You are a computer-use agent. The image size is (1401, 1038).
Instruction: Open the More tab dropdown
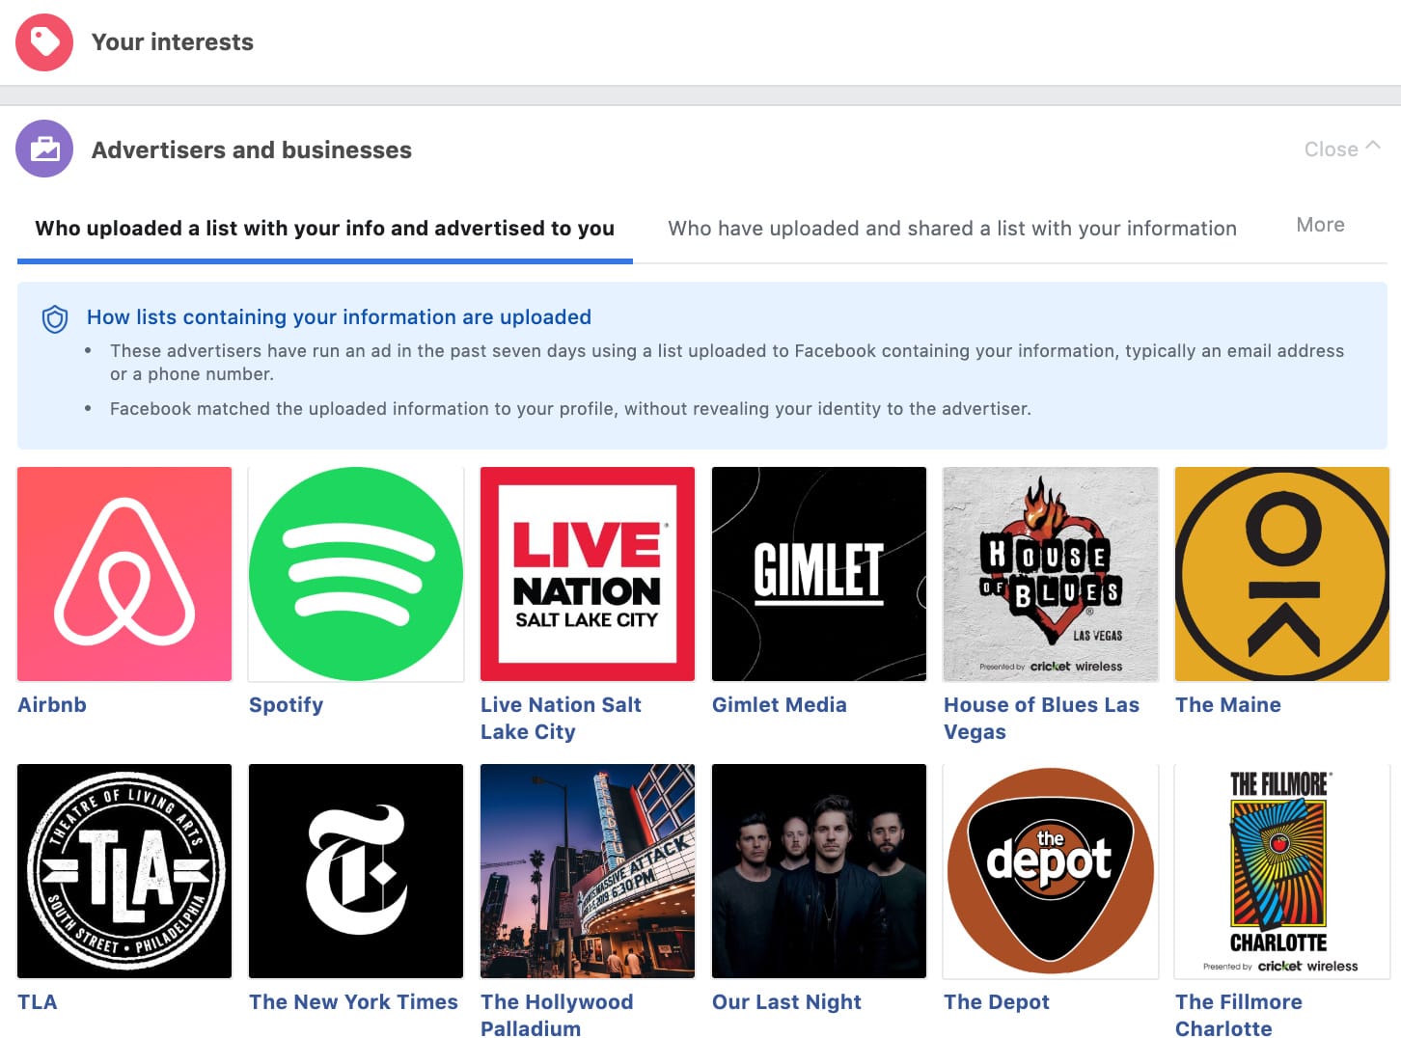coord(1320,225)
